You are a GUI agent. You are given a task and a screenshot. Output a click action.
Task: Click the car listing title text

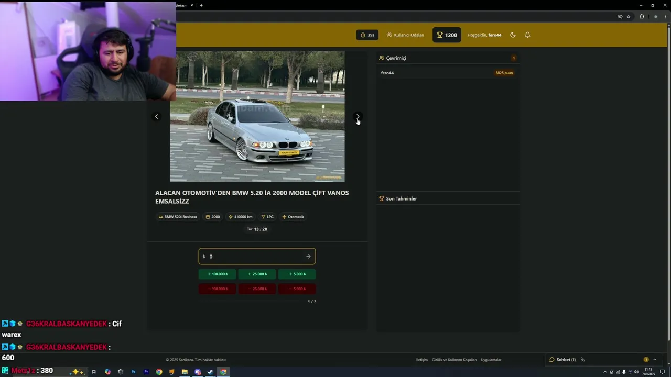[x=252, y=197]
